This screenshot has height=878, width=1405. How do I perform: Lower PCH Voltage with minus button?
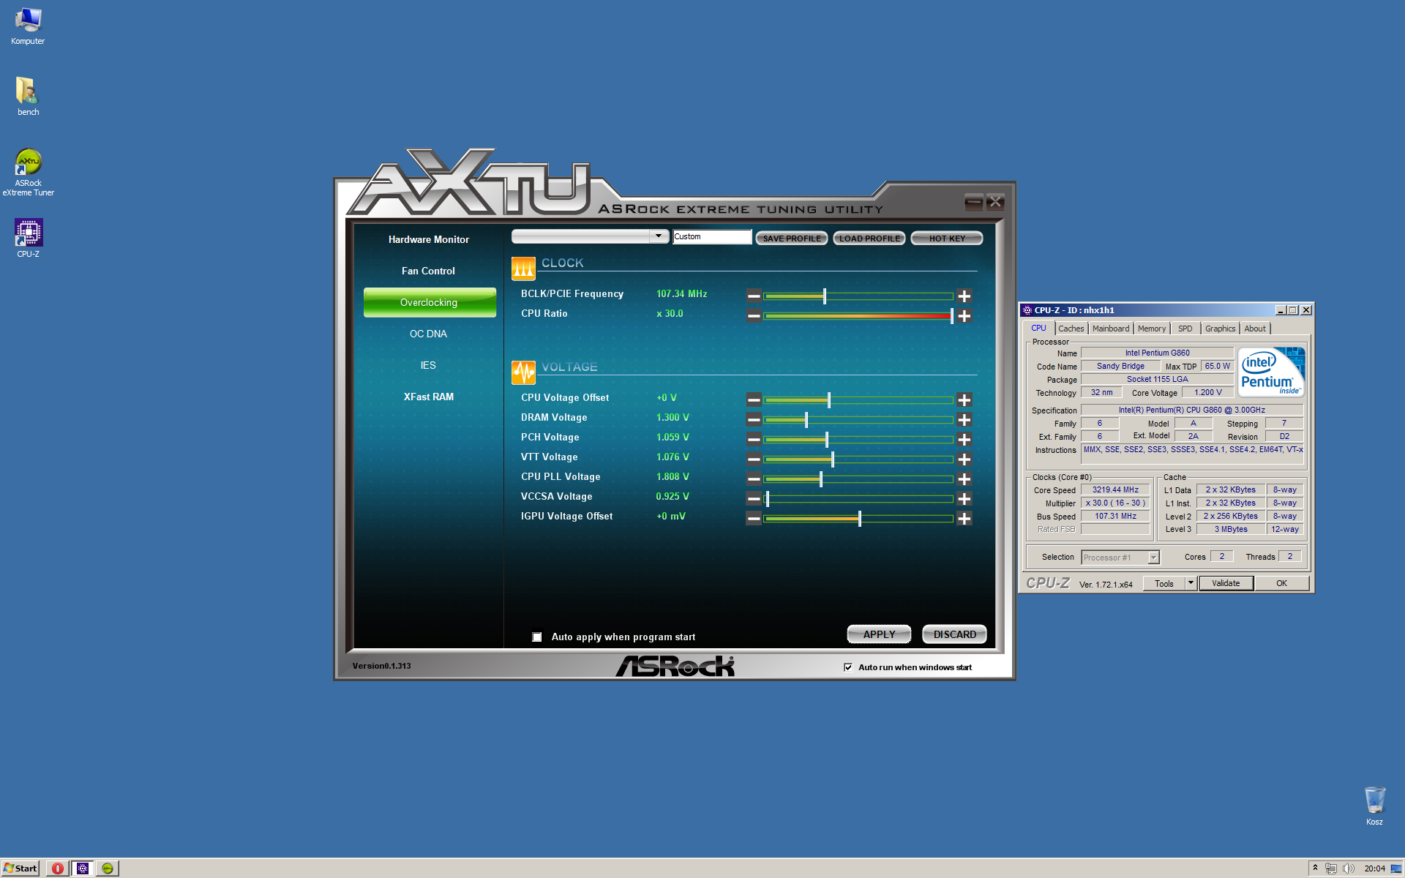pos(754,440)
